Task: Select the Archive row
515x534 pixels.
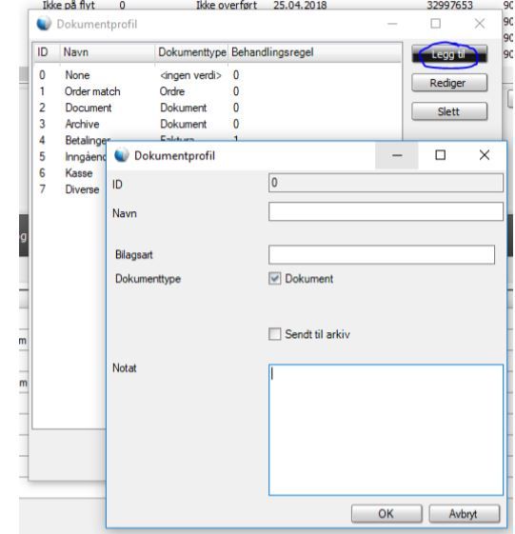Action: (x=217, y=124)
